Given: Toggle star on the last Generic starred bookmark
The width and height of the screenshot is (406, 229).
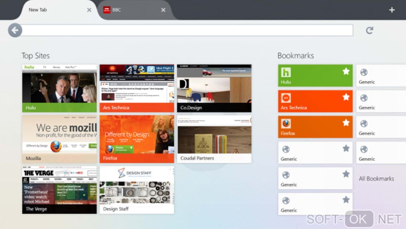Looking at the screenshot, I should pos(346,200).
